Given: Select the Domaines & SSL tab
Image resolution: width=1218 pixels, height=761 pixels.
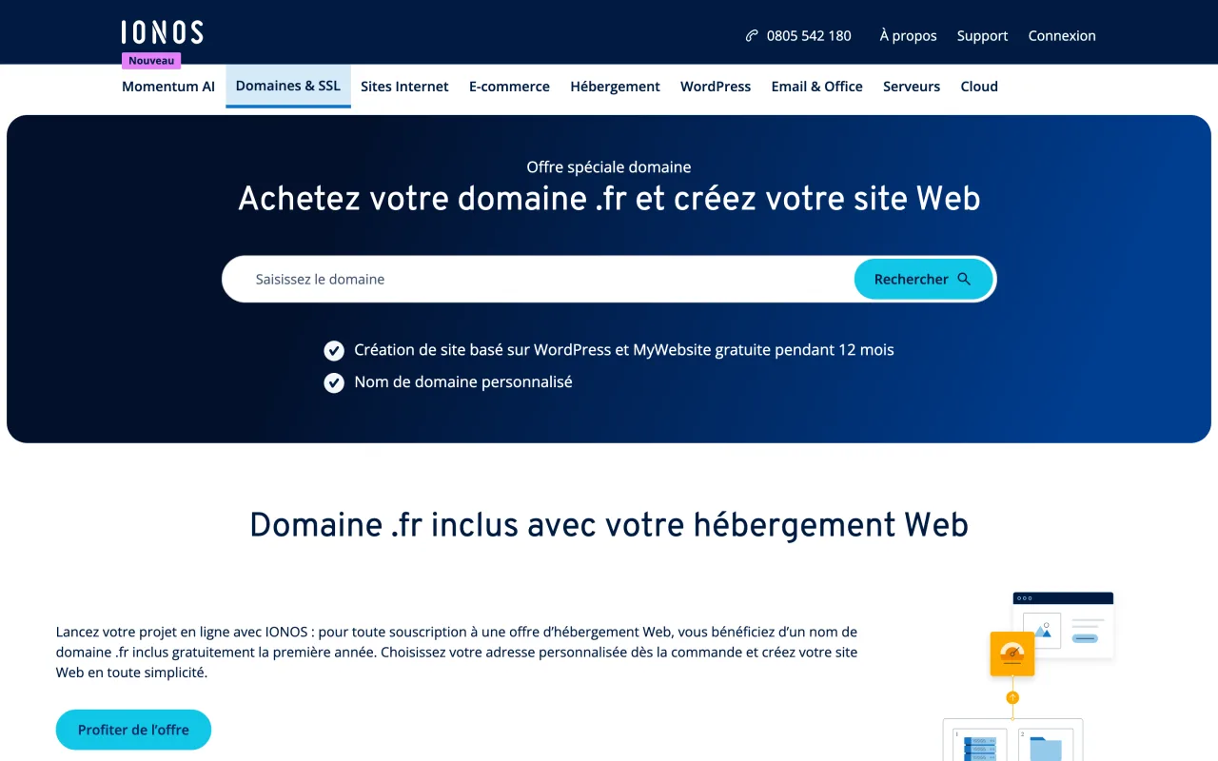Looking at the screenshot, I should pos(288,86).
